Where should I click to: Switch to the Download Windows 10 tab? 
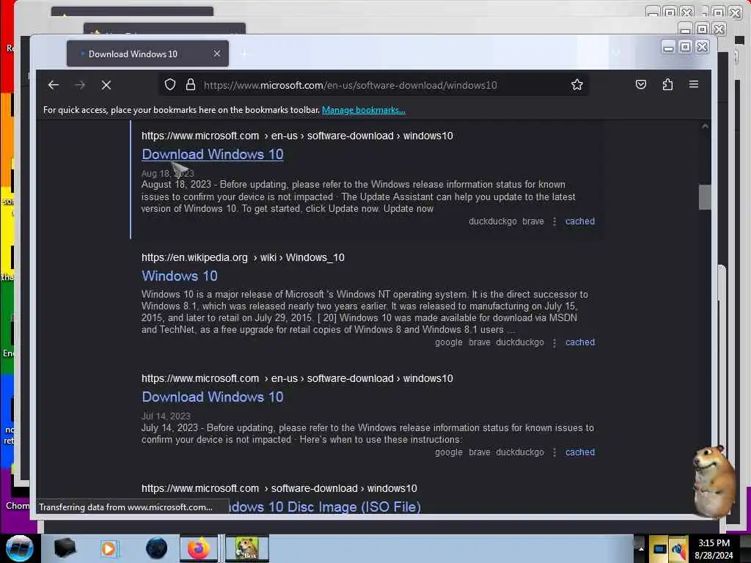(x=147, y=54)
